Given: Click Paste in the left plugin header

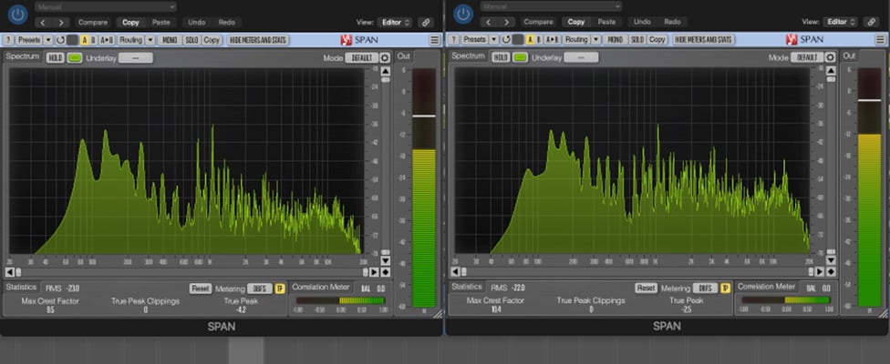Looking at the screenshot, I should 161,23.
